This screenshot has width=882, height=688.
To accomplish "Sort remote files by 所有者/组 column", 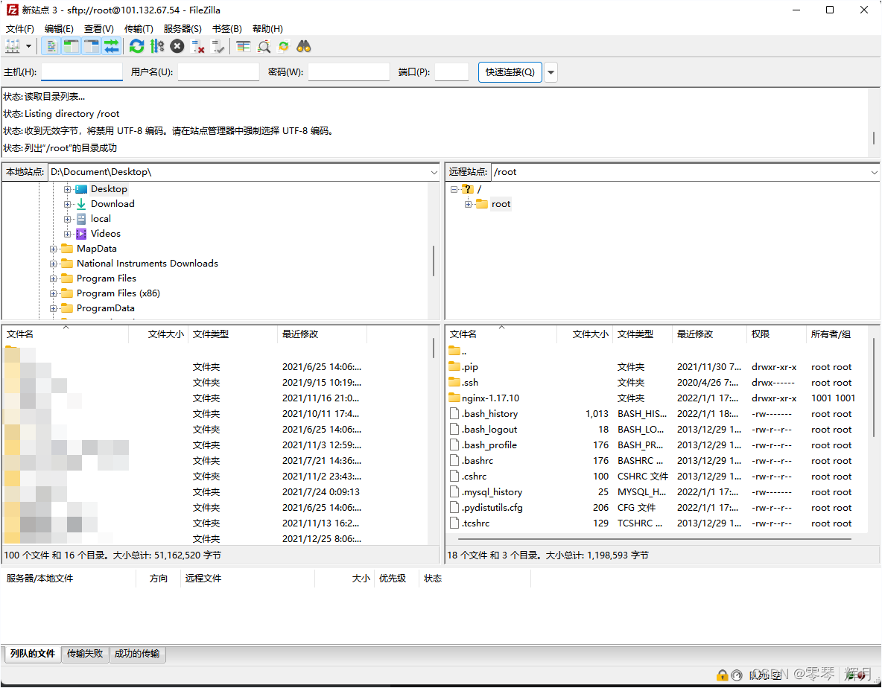I will pyautogui.click(x=838, y=334).
